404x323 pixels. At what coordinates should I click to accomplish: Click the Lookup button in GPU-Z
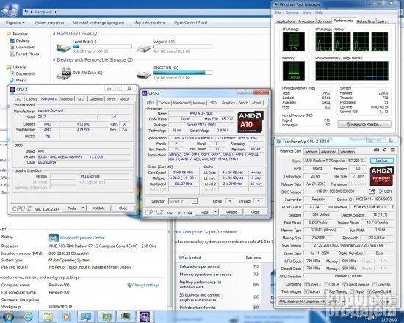tap(381, 161)
